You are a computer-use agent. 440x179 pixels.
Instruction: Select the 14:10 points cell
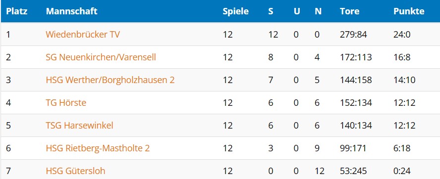(x=404, y=80)
